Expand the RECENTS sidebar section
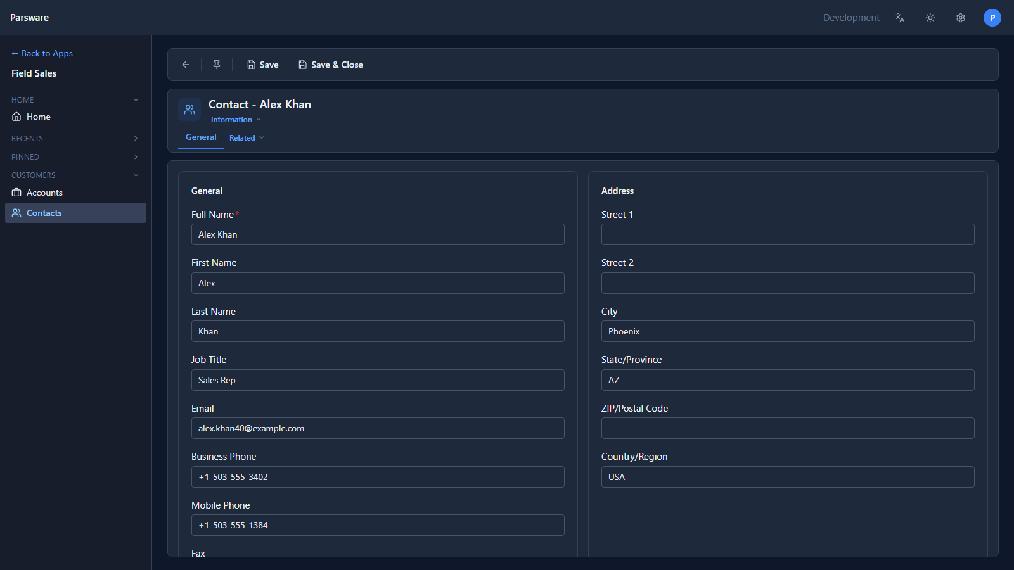The height and width of the screenshot is (570, 1014). pos(75,139)
